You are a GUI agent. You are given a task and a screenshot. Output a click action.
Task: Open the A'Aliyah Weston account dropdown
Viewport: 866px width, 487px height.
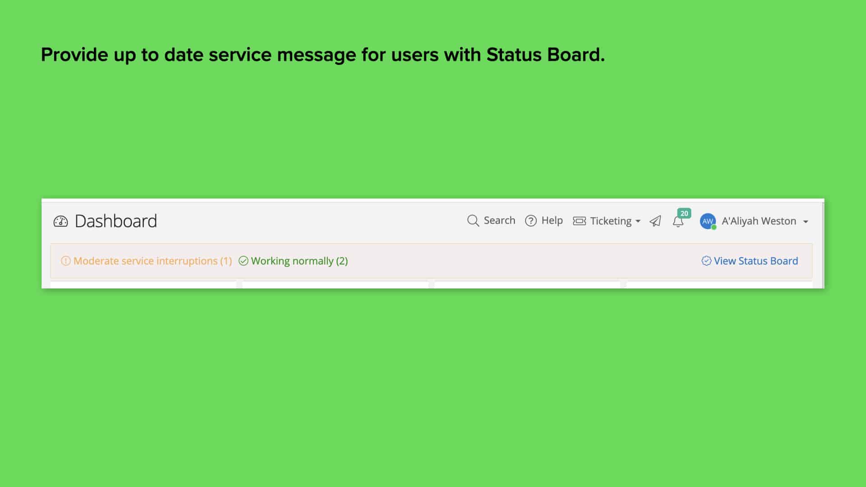(x=759, y=221)
